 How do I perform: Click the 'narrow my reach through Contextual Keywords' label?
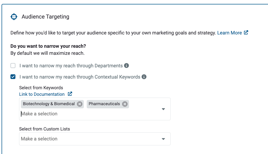(80, 77)
